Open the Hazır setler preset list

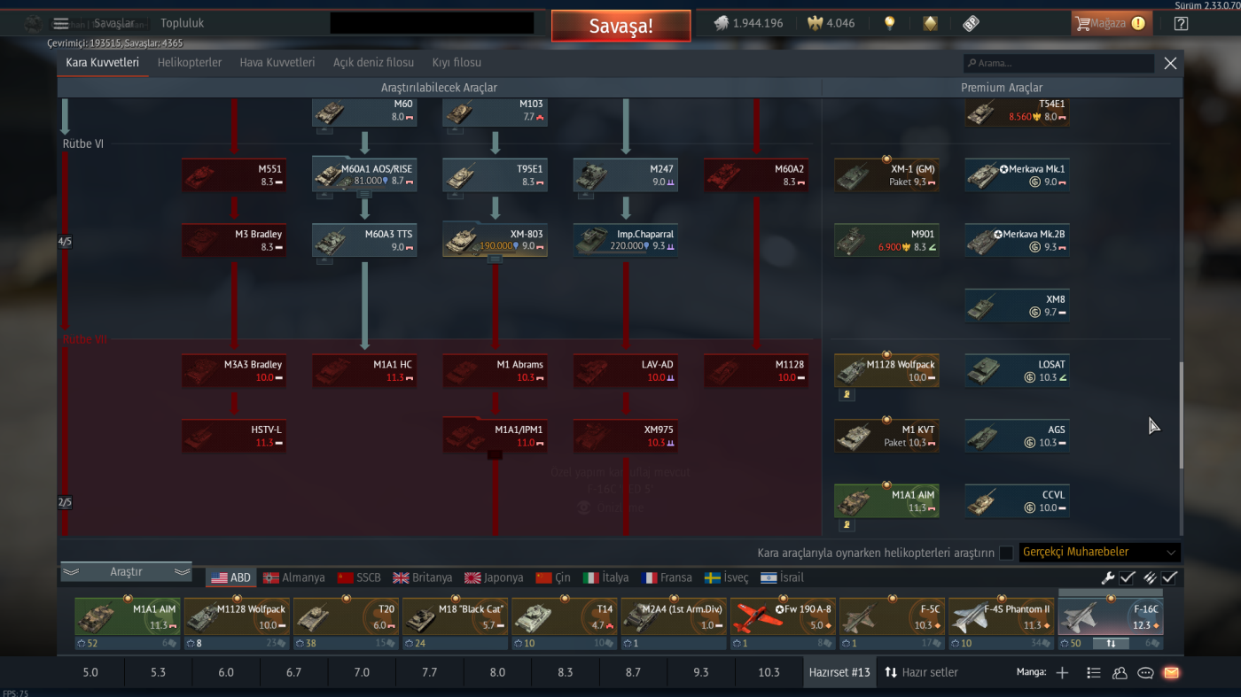click(x=921, y=672)
